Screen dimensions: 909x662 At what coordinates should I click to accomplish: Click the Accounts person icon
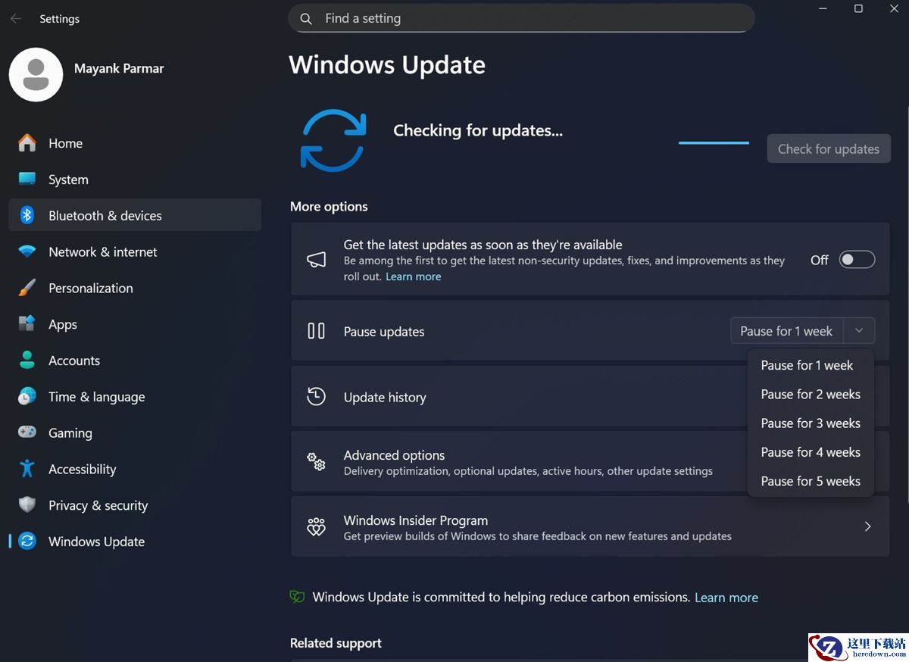pyautogui.click(x=27, y=360)
